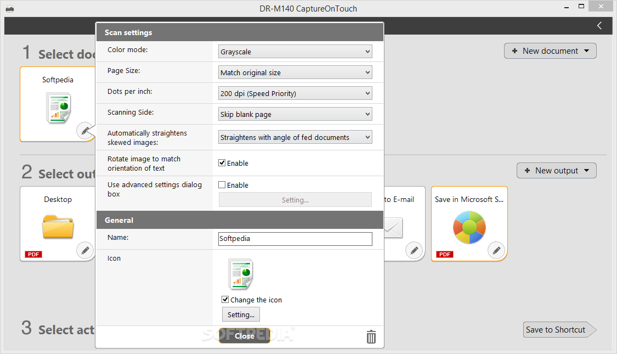The width and height of the screenshot is (617, 354).
Task: Select the Desktop folder output icon
Action: 58,227
